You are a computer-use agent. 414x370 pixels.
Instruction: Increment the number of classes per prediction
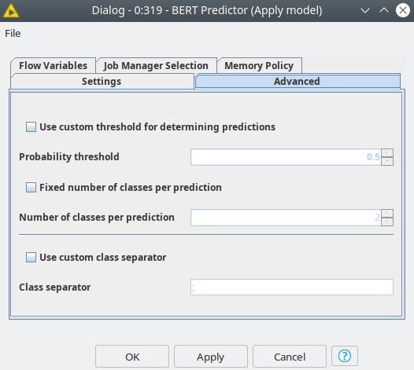pyautogui.click(x=387, y=213)
